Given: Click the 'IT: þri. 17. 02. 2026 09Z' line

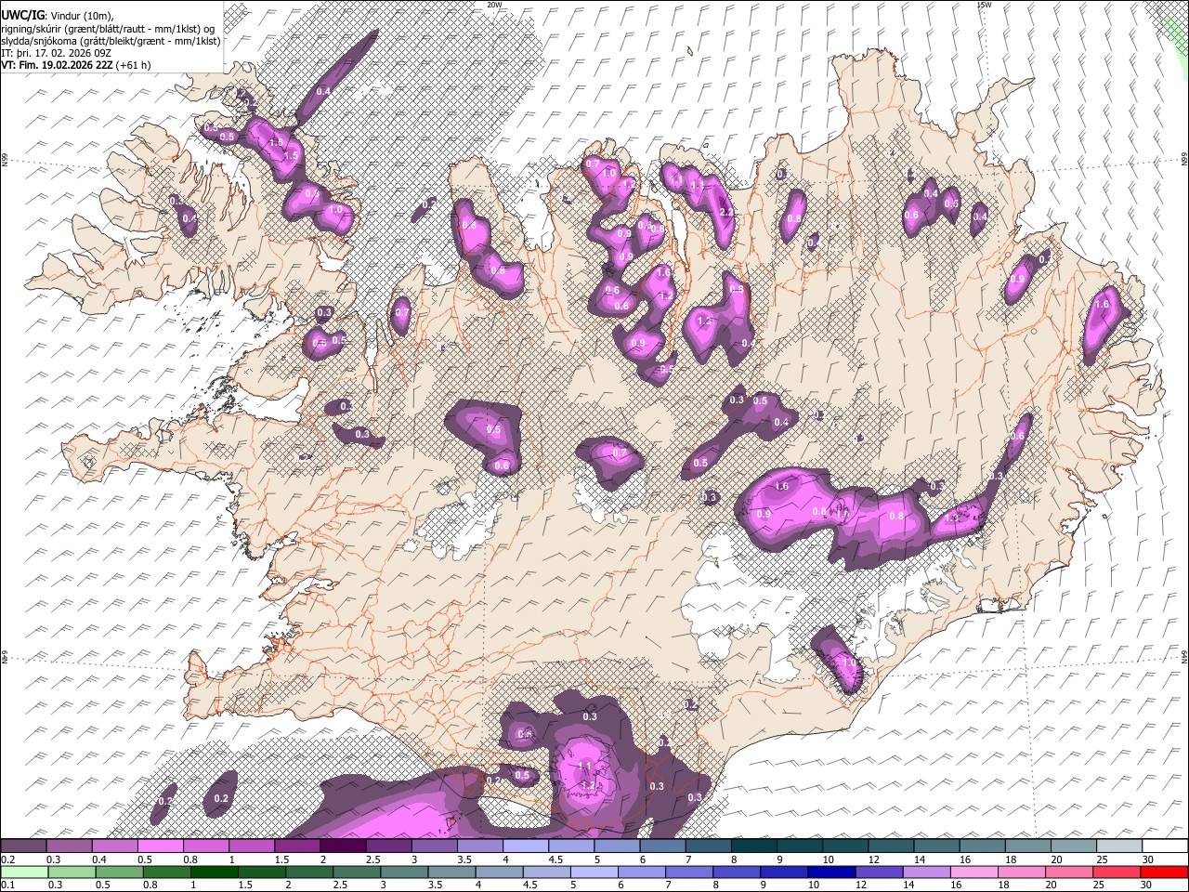Looking at the screenshot, I should pos(55,53).
